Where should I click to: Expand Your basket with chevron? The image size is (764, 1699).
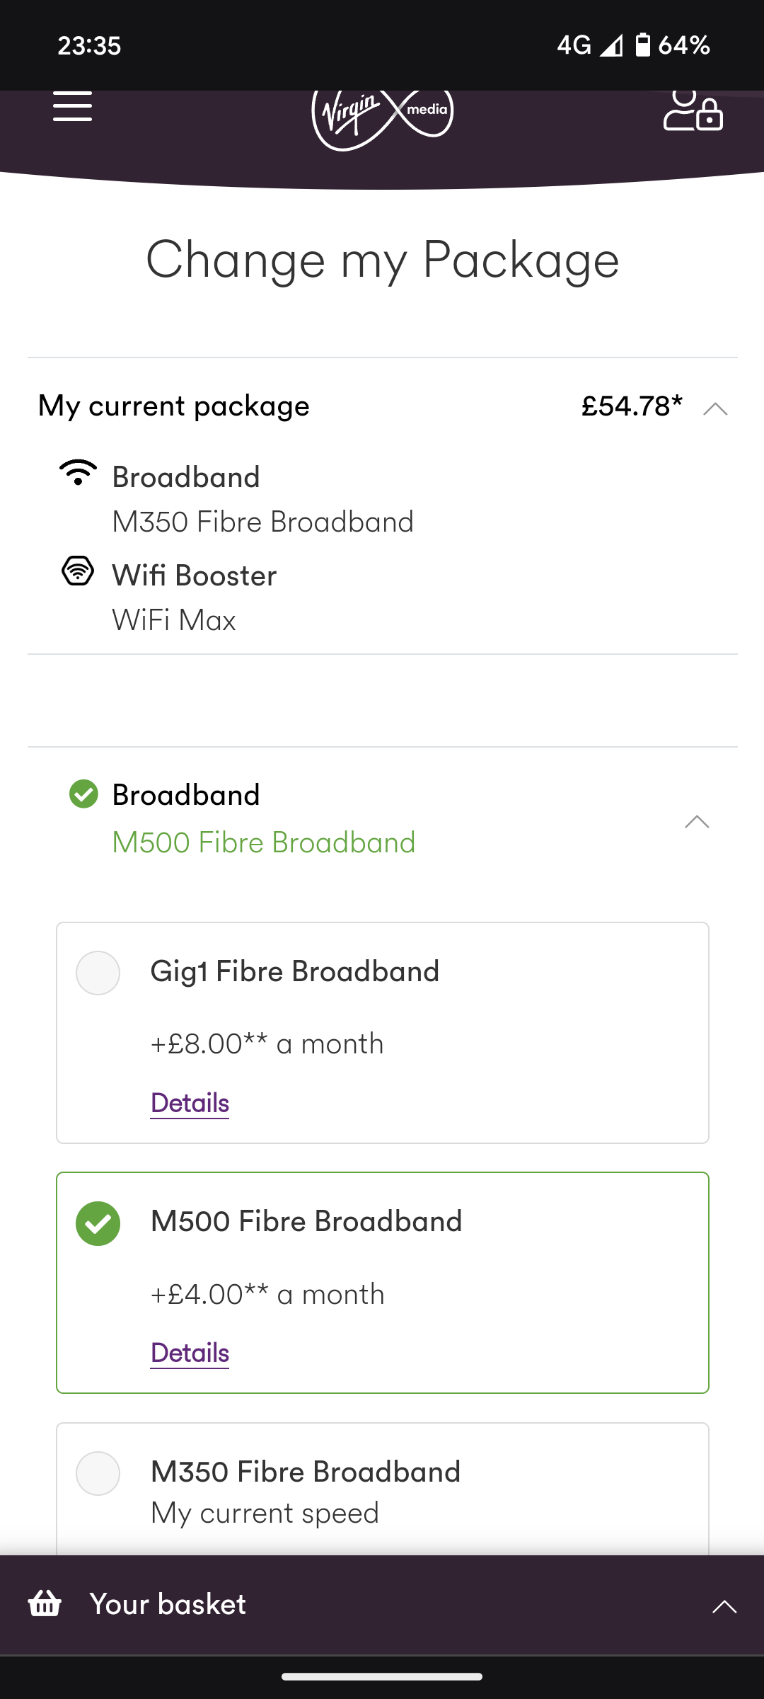pyautogui.click(x=724, y=1606)
